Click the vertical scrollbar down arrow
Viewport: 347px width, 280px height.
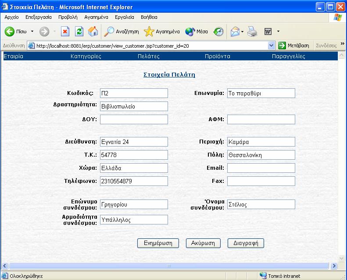pyautogui.click(x=341, y=258)
